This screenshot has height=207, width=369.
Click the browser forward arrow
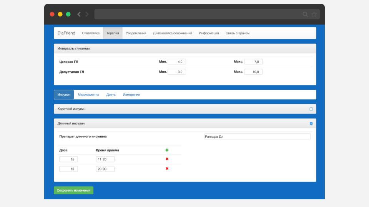87,14
